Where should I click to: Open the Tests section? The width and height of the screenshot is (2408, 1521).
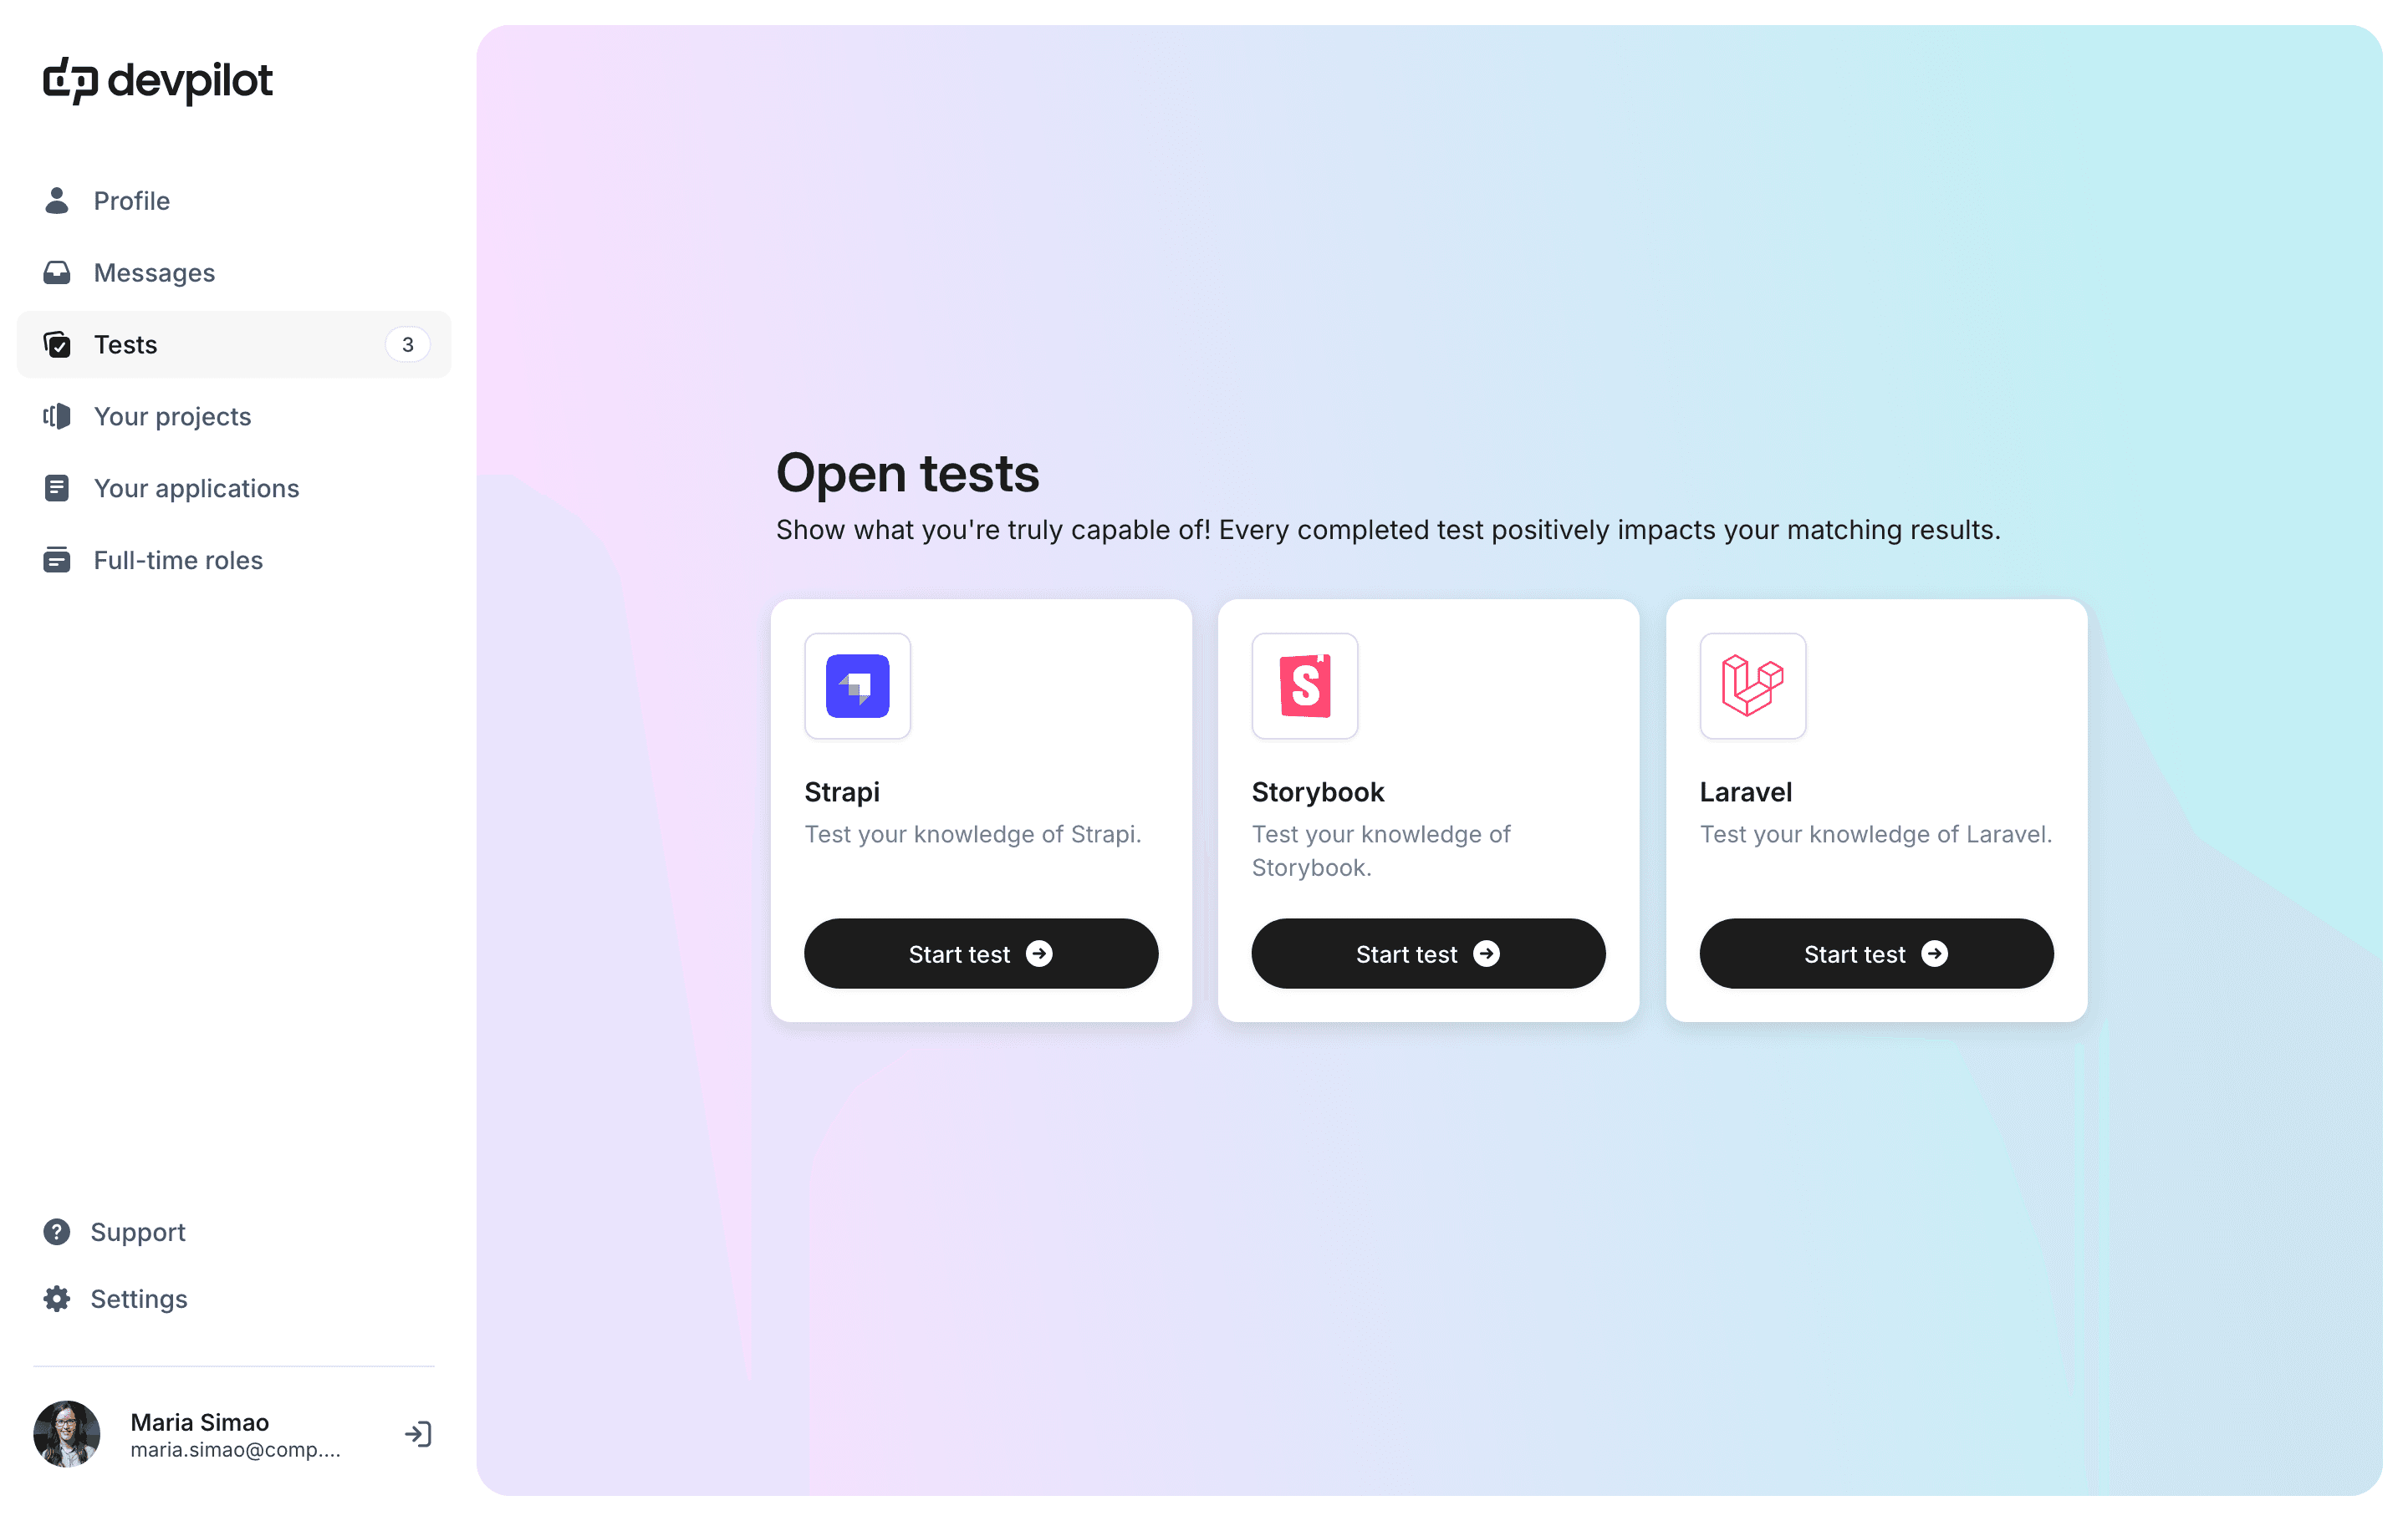(235, 343)
